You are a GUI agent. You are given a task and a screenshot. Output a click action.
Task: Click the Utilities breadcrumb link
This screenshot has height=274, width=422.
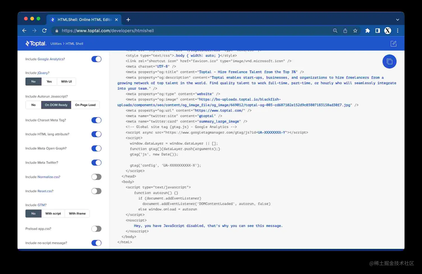click(56, 44)
